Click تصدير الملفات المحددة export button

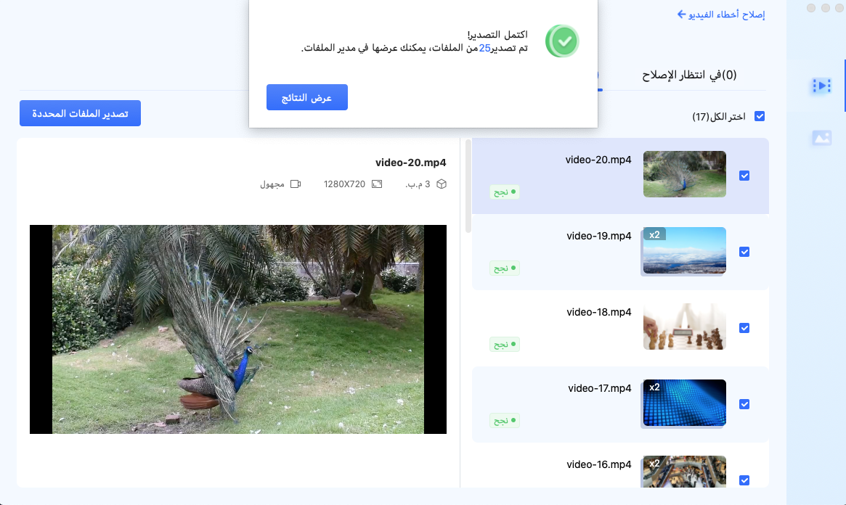(80, 113)
